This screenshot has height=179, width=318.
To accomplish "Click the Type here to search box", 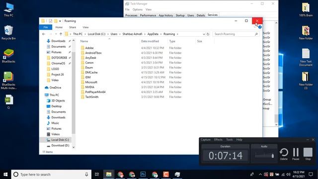I will click(x=51, y=175).
